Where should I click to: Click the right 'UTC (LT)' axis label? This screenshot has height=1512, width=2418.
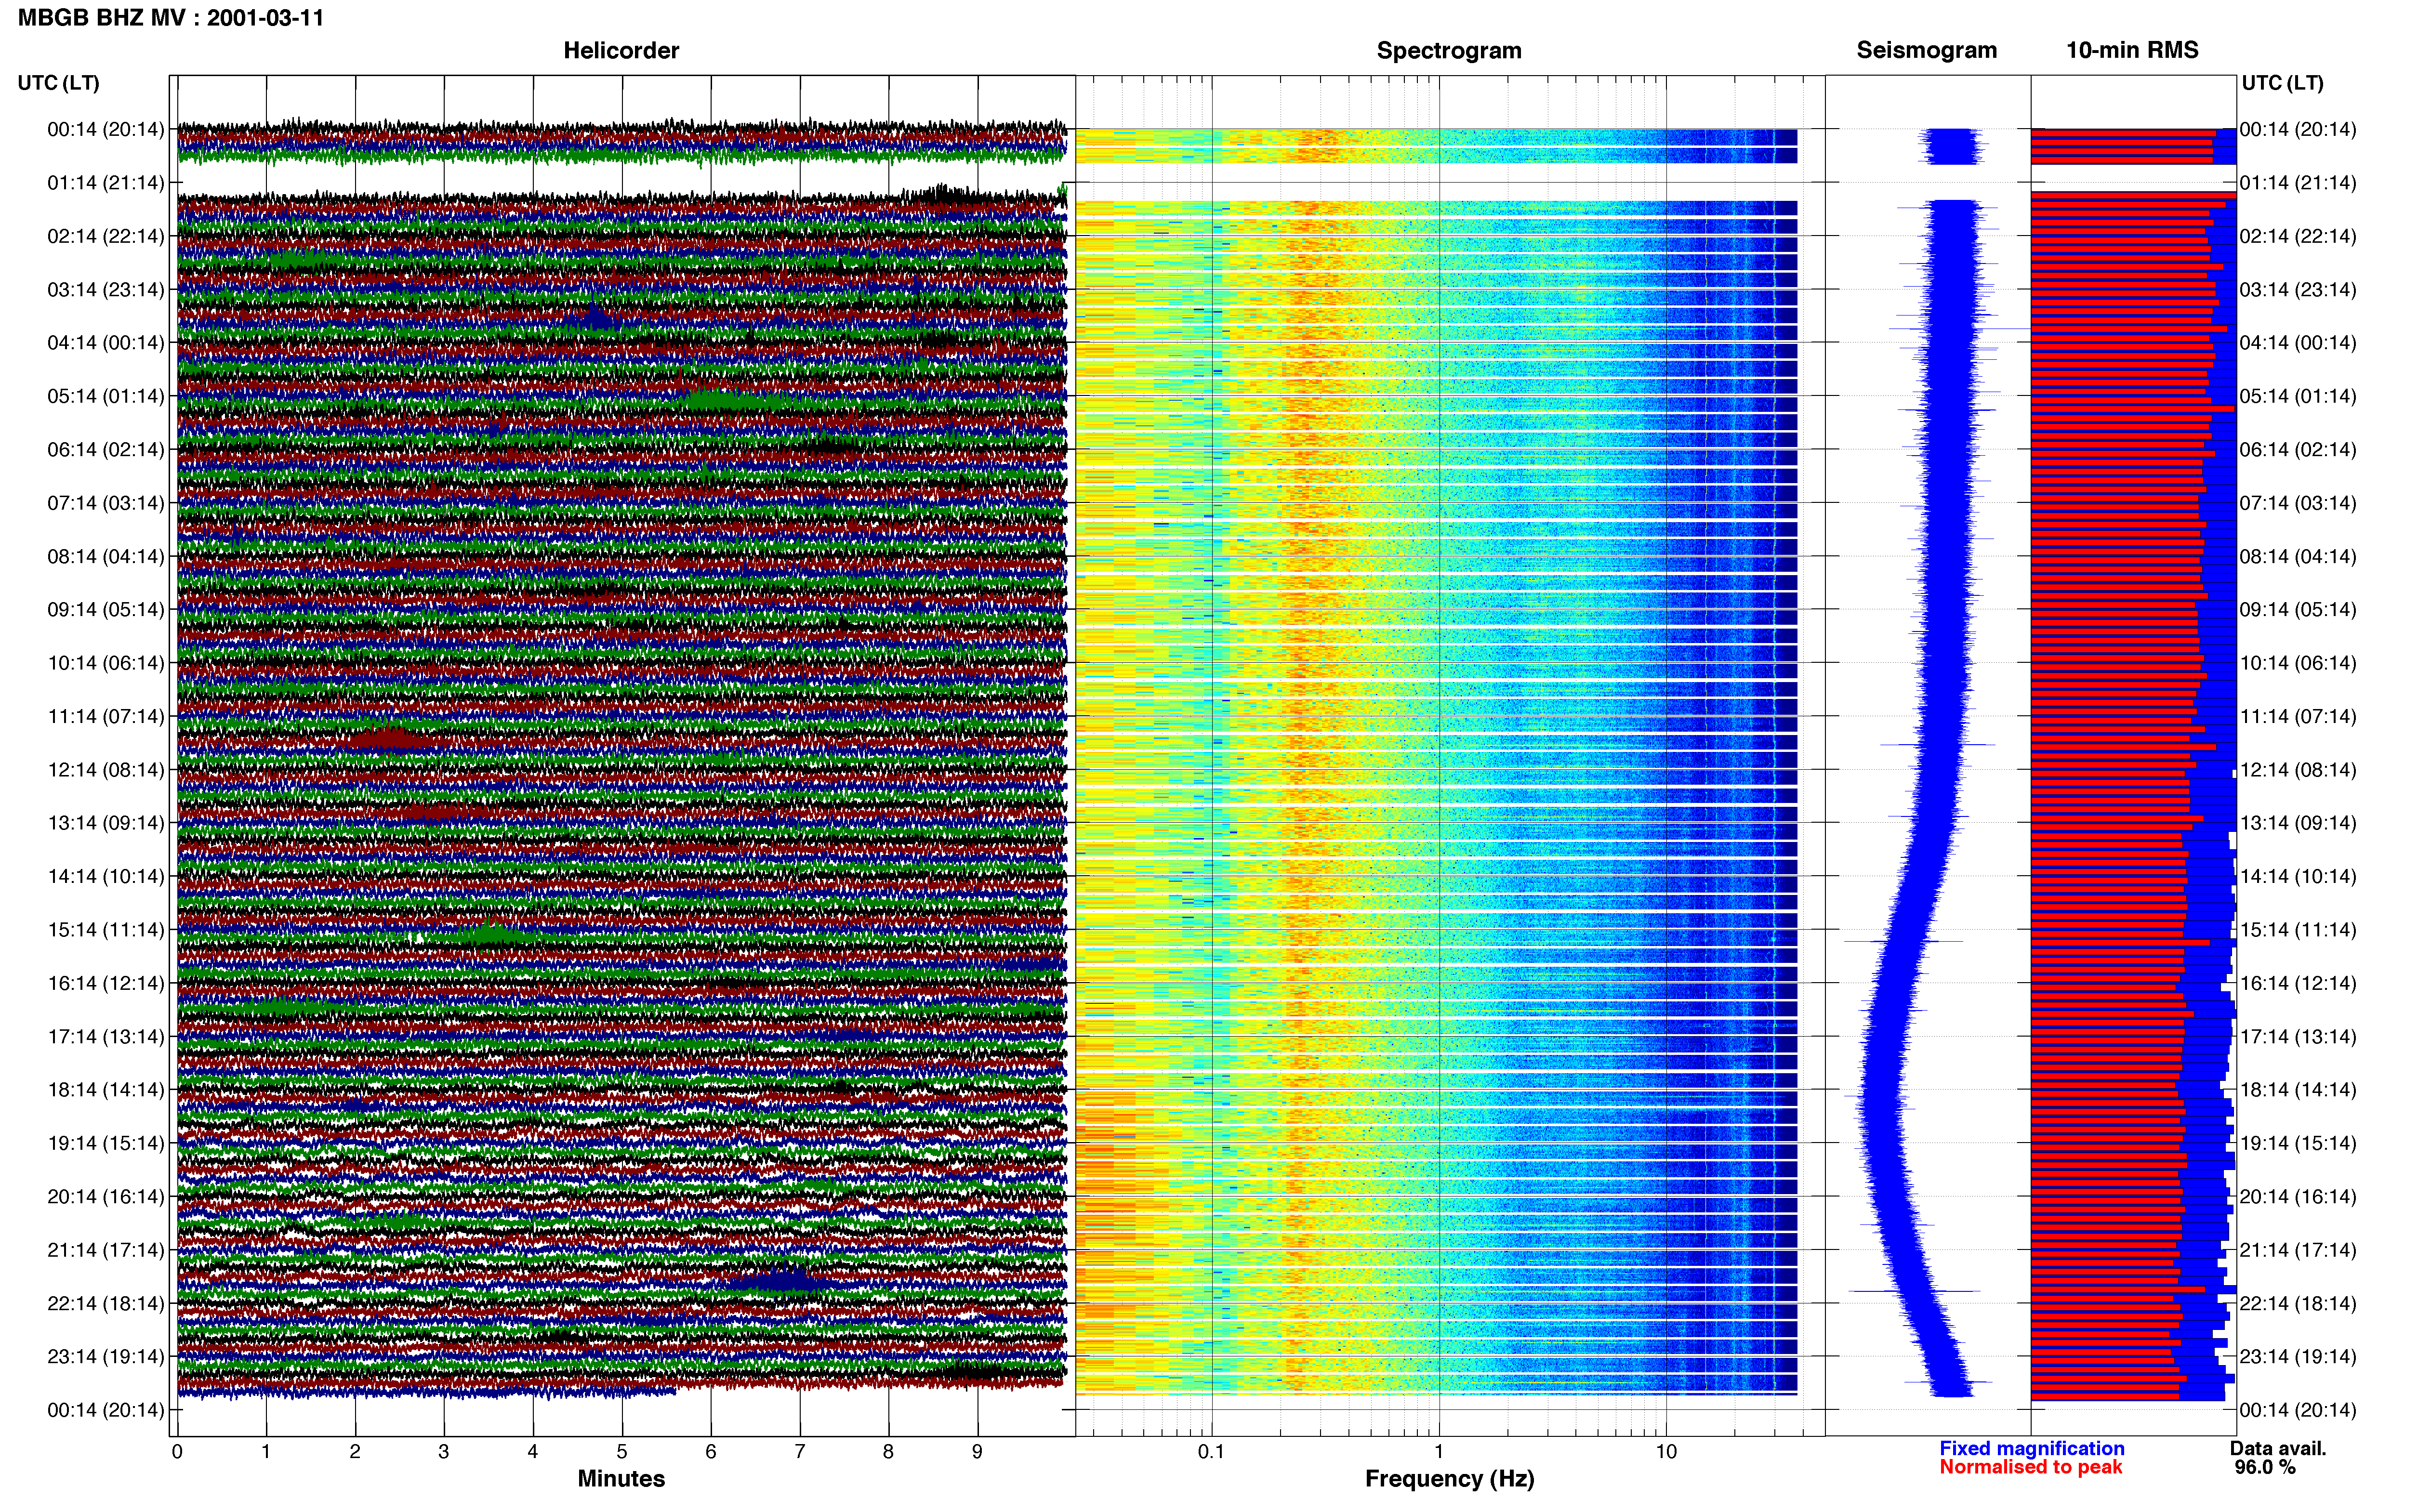point(2283,83)
